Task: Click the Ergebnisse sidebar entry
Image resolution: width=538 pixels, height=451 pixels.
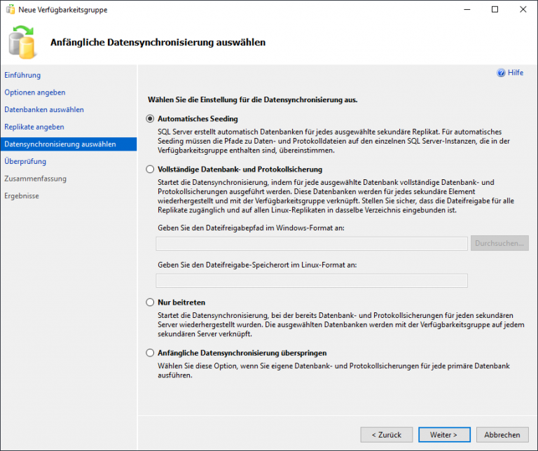Action: pyautogui.click(x=22, y=195)
